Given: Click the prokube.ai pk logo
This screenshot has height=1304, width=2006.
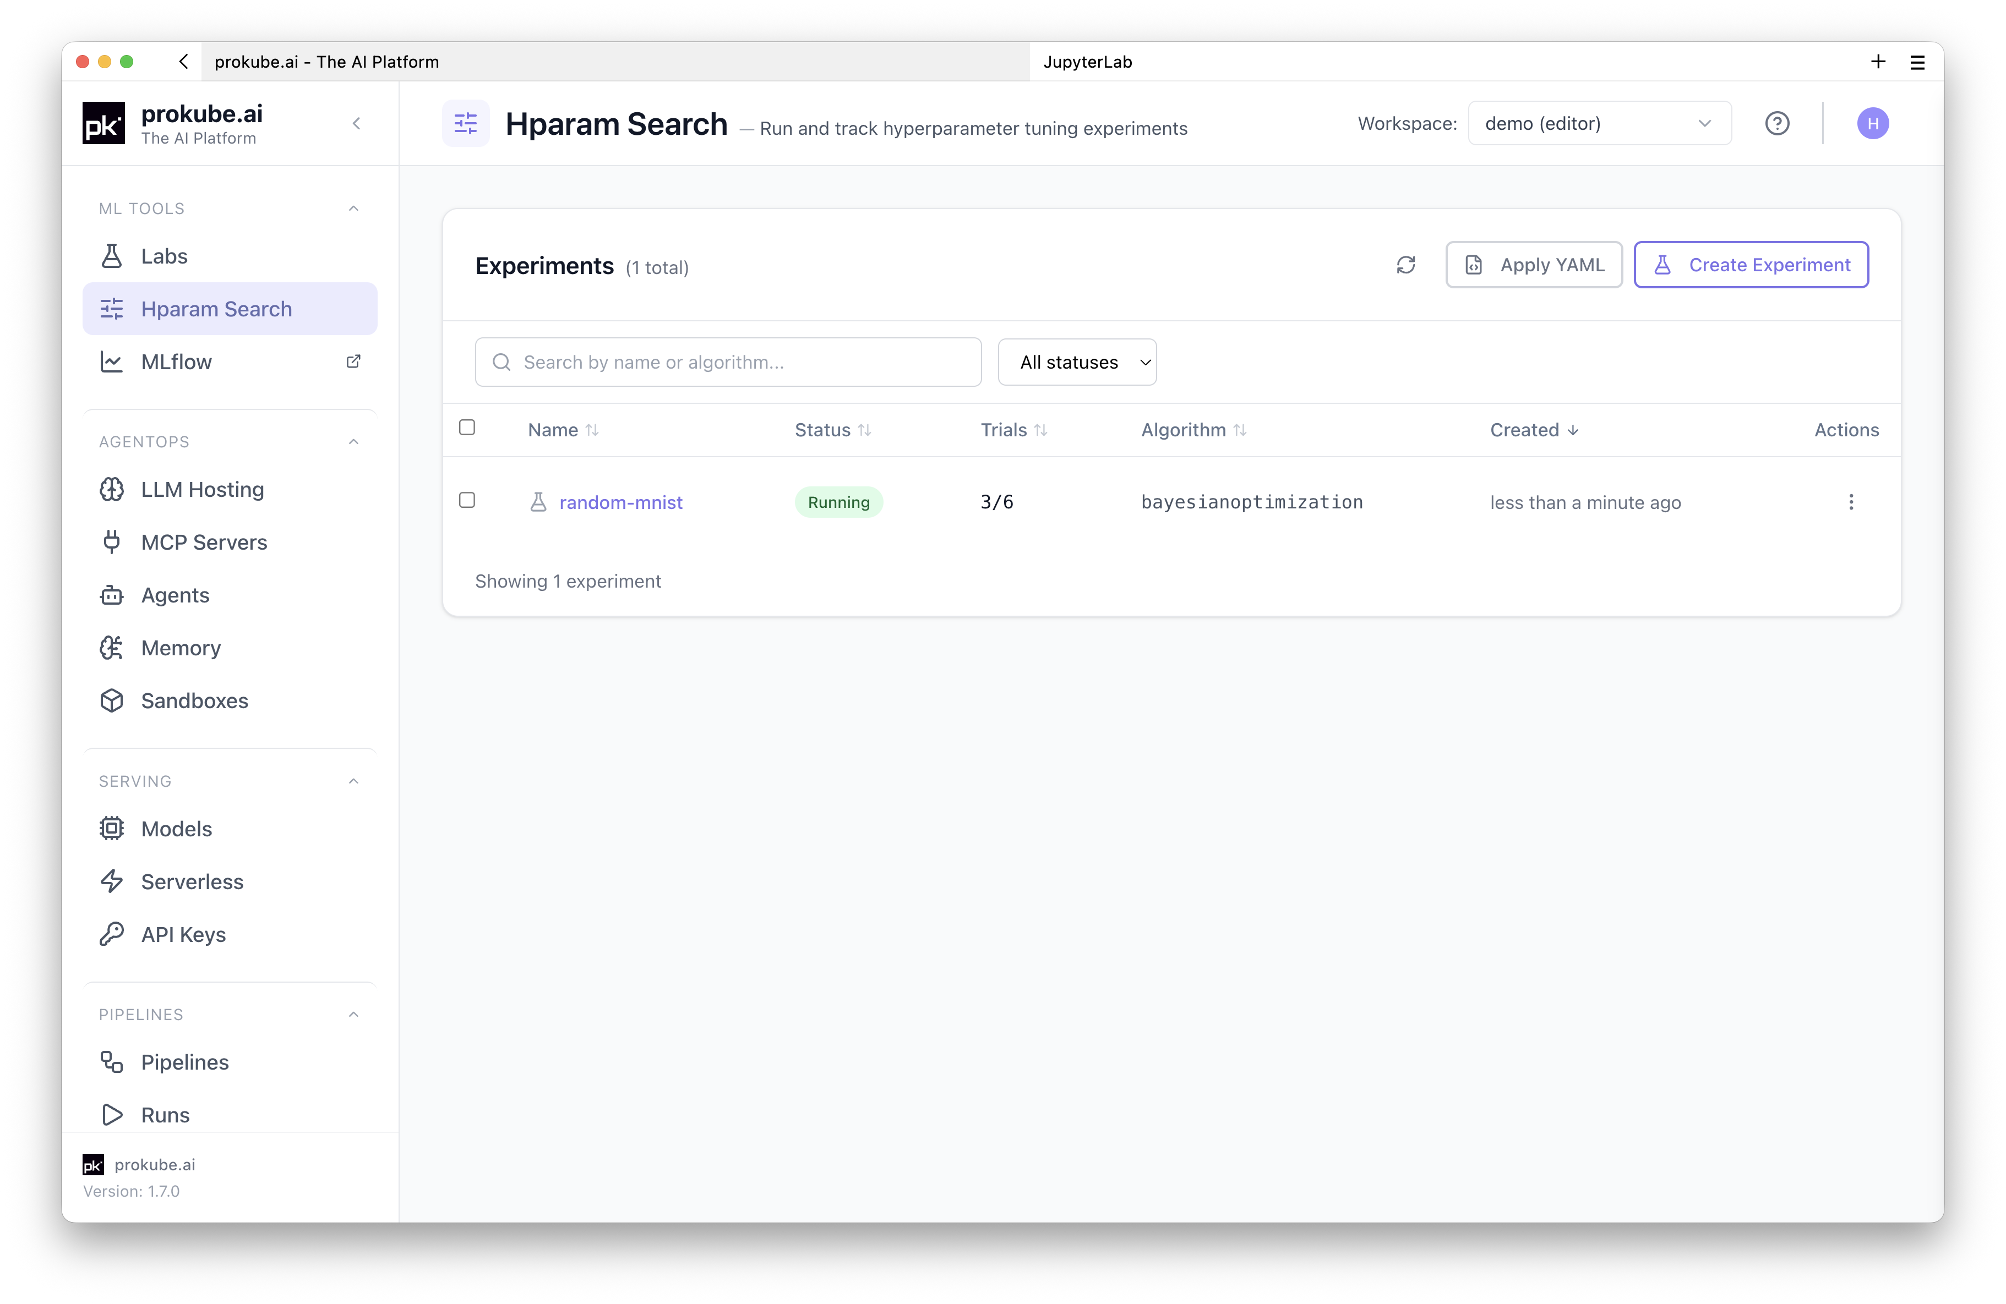Looking at the screenshot, I should pyautogui.click(x=103, y=124).
